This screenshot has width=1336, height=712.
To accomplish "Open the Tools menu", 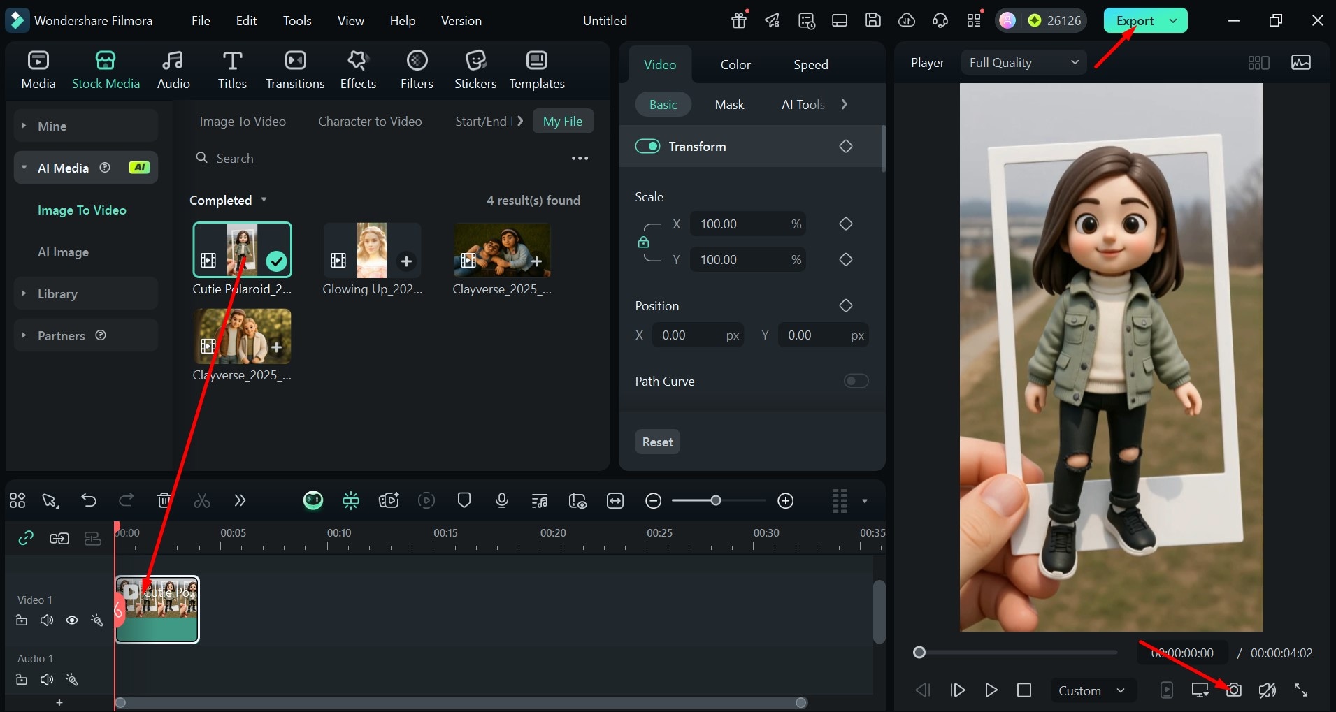I will 297,20.
